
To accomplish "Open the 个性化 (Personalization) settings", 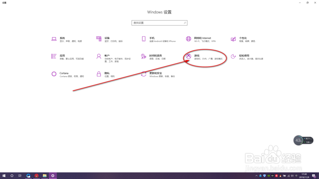I will [243, 39].
